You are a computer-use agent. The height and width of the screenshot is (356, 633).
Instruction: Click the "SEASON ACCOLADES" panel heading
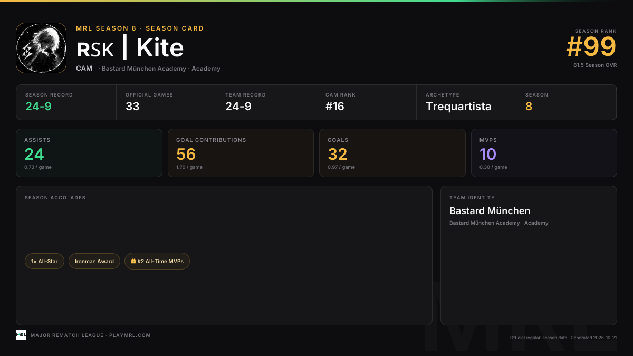point(55,198)
